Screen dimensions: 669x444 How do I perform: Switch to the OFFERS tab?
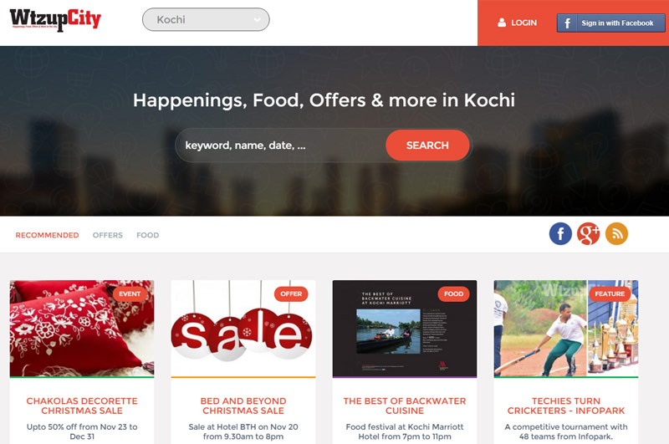coord(108,235)
